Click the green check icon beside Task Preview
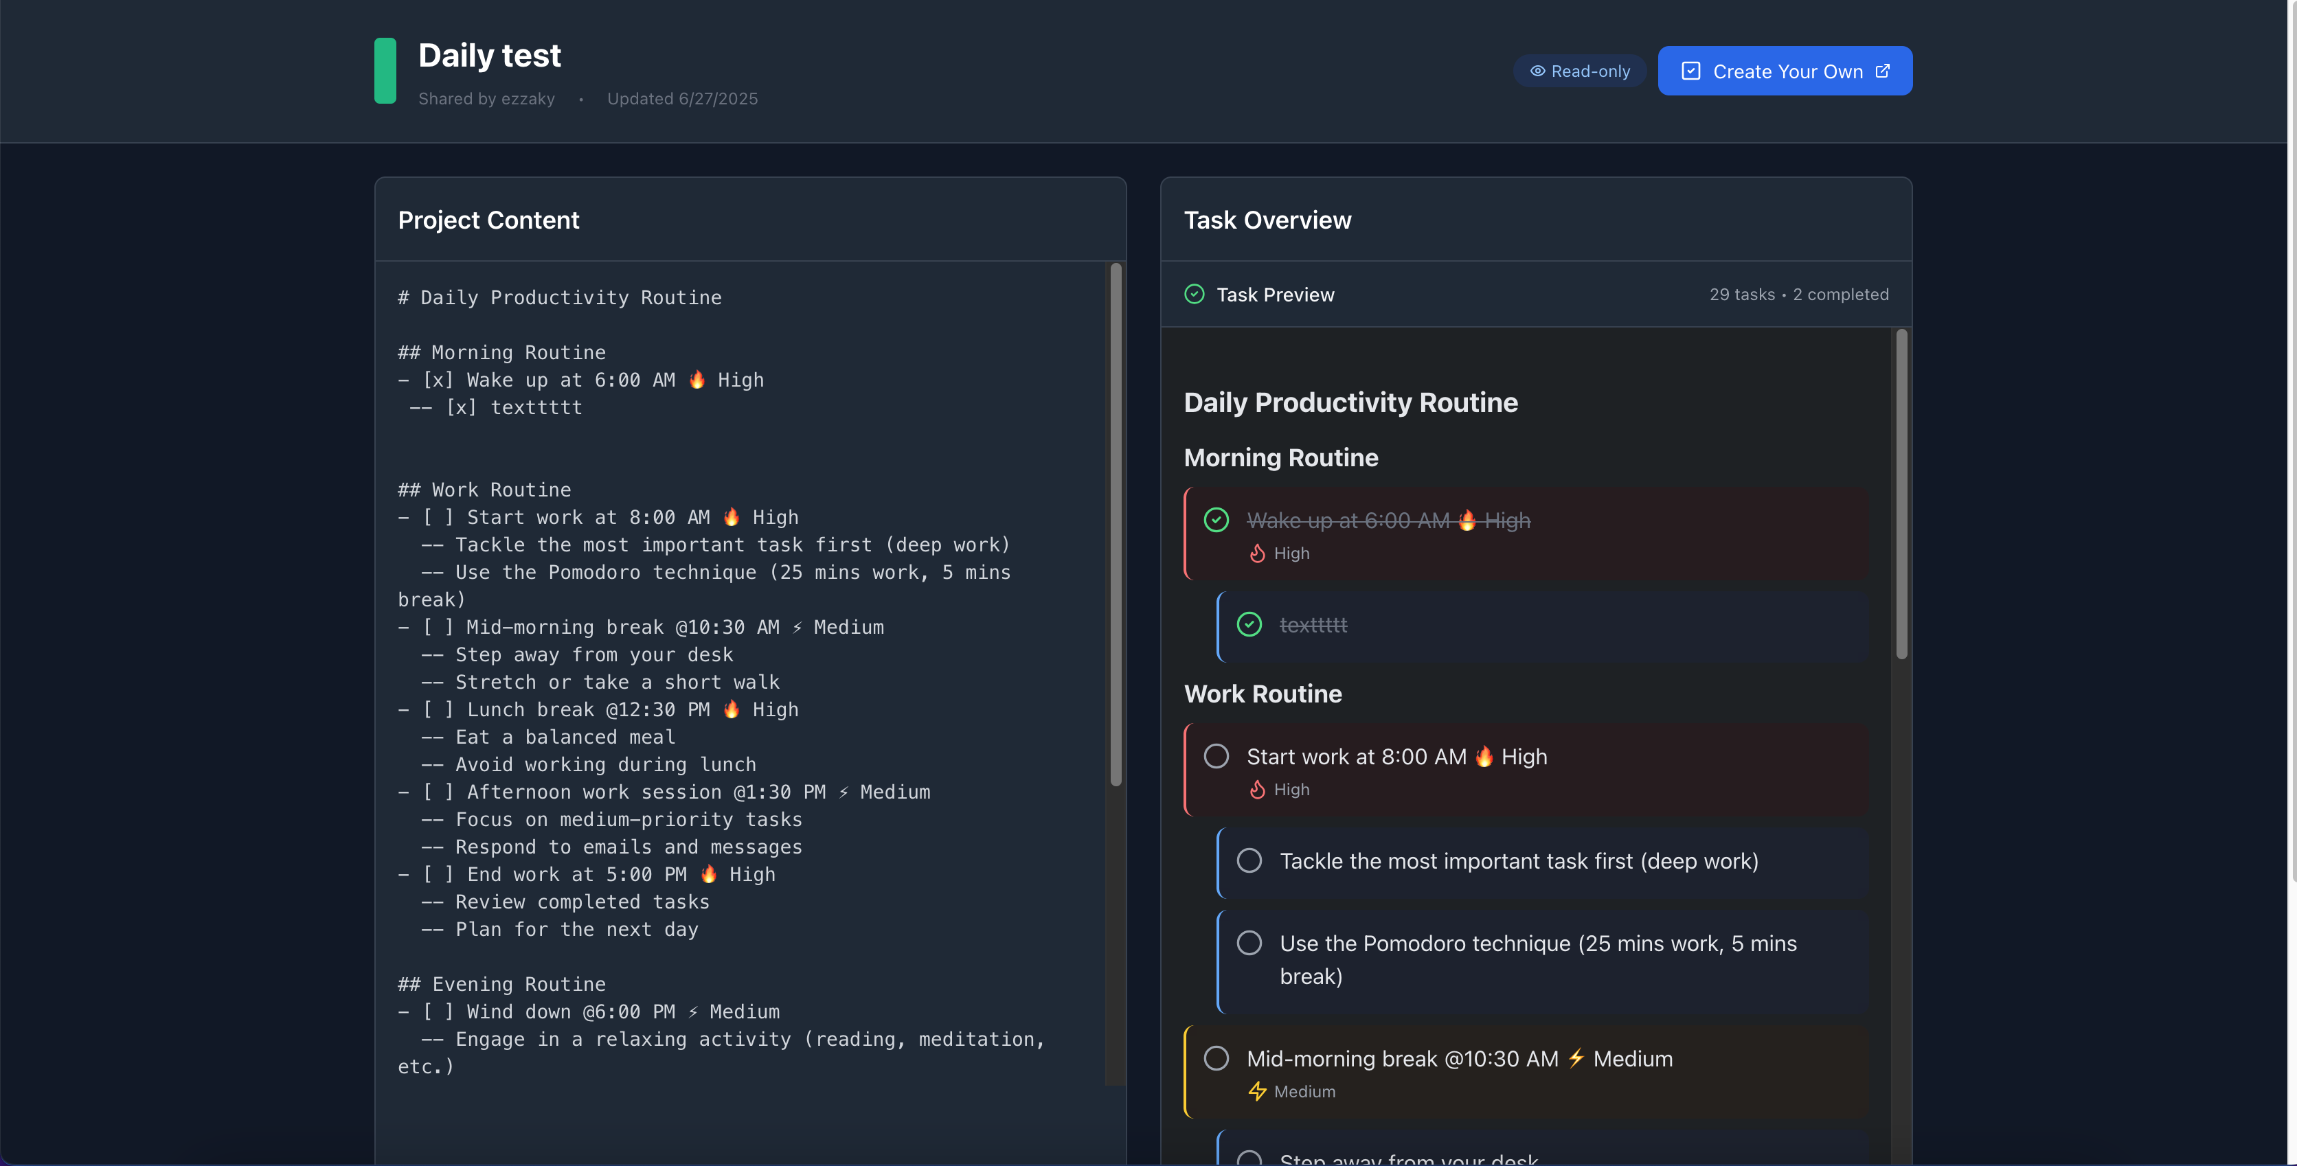Screen dimensions: 2297x1166 (x=1194, y=294)
